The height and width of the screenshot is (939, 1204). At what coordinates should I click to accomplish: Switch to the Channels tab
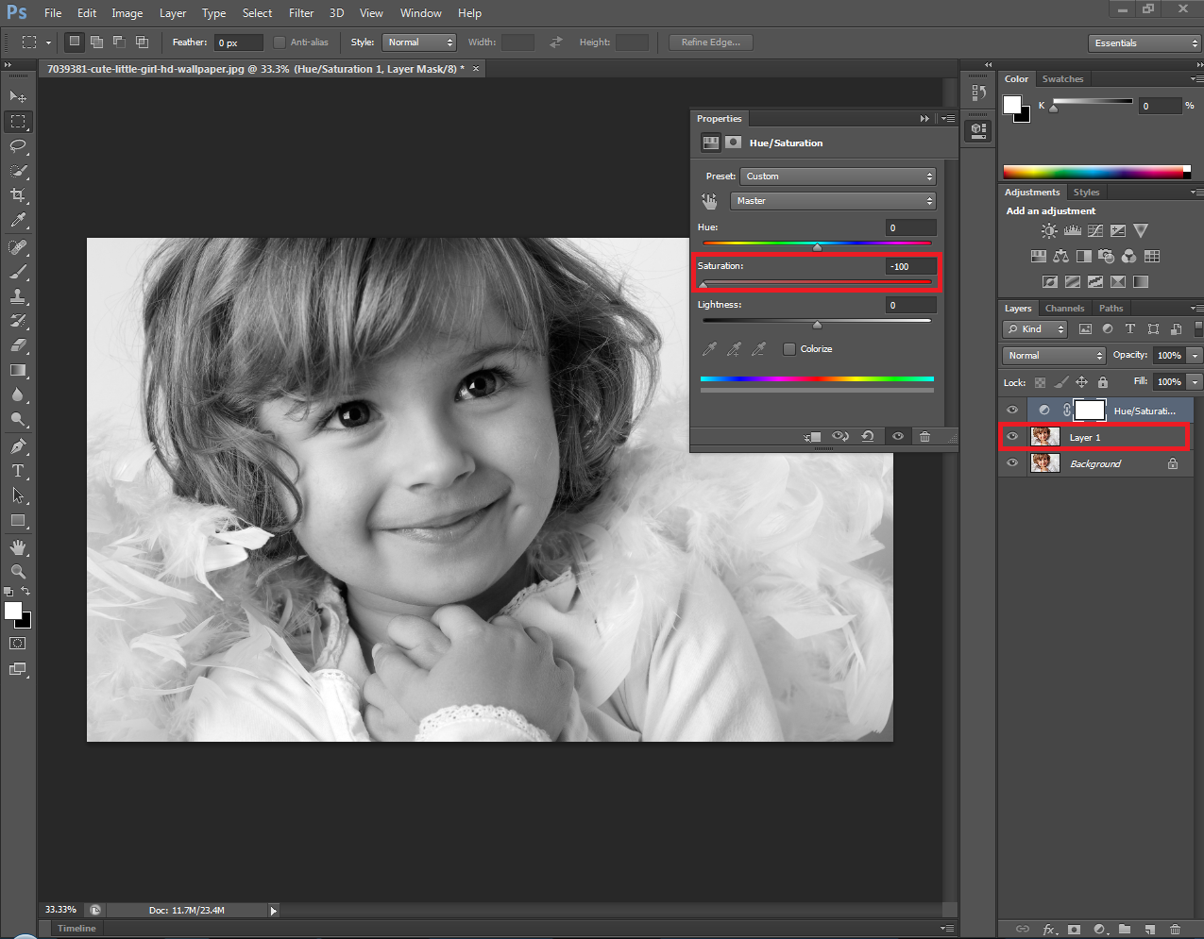(1064, 309)
